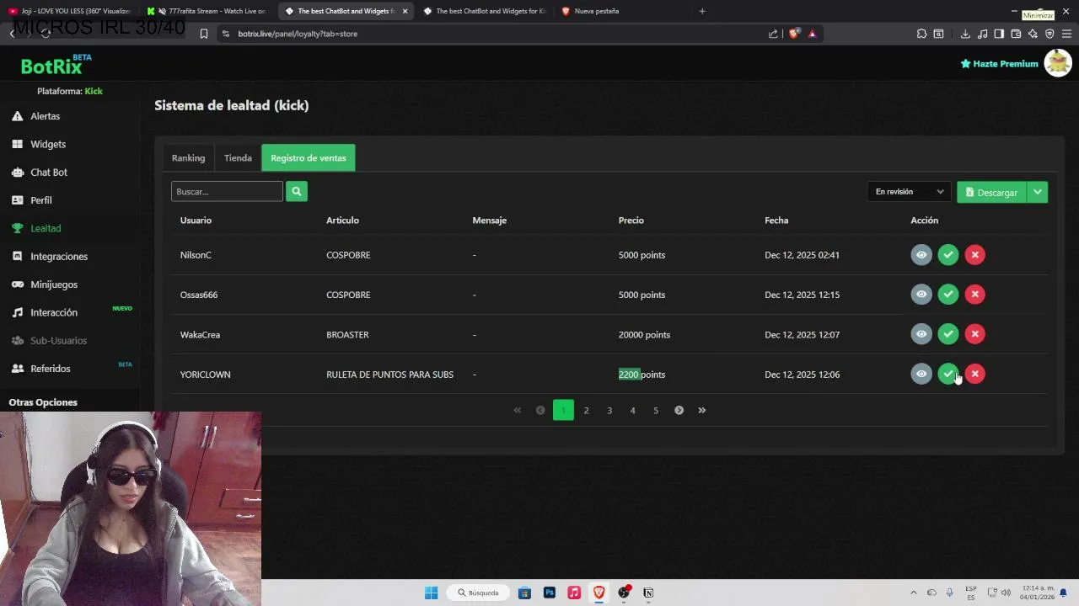Viewport: 1079px width, 606px height.
Task: Open Windows Start menu
Action: point(431,593)
